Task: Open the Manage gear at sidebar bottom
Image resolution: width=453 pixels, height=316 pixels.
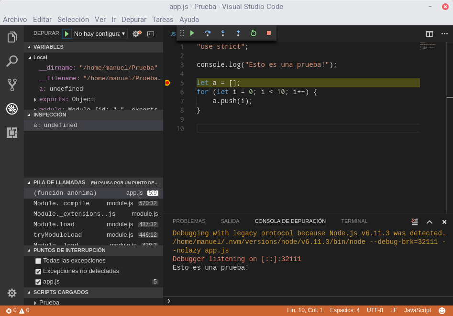Action: point(12,293)
